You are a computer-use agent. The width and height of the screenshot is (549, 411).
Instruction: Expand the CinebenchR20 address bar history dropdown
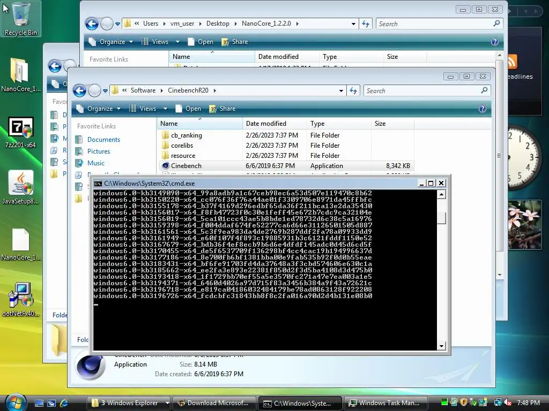(341, 91)
